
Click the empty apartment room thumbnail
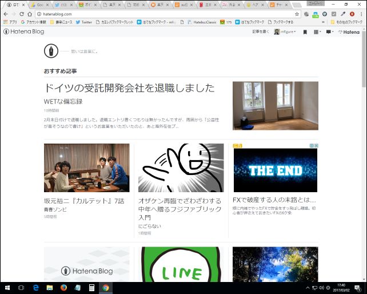276,106
